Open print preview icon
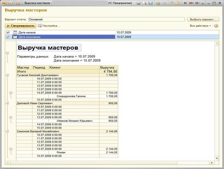The height and width of the screenshot is (169, 224). (x=145, y=3)
